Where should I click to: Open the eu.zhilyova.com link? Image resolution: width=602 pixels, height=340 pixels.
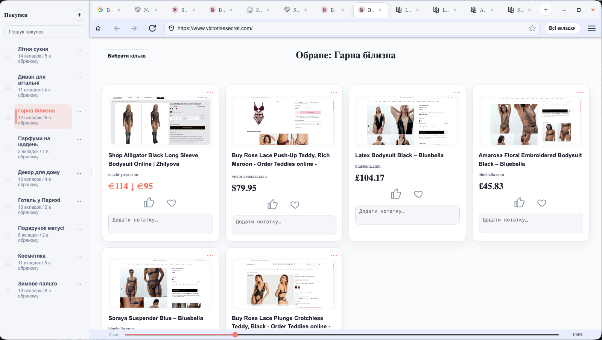click(x=123, y=175)
